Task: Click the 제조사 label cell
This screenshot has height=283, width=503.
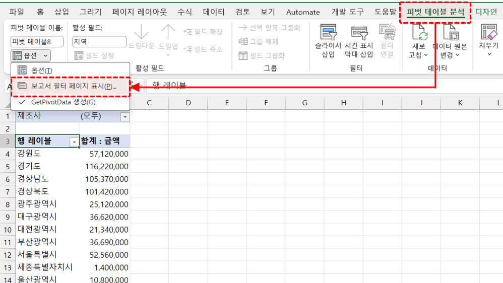Action: click(x=47, y=116)
